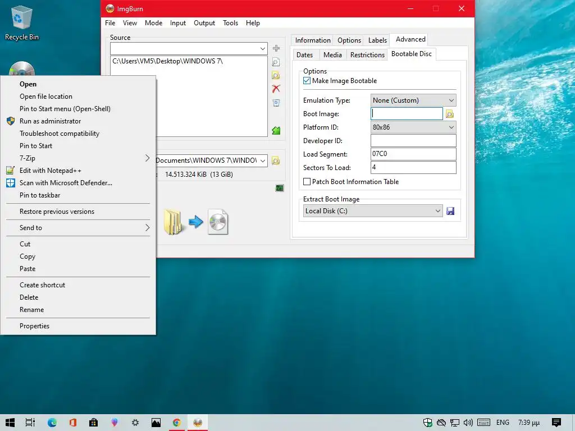Image resolution: width=575 pixels, height=431 pixels.
Task: Open the volume control in system tray
Action: point(468,423)
